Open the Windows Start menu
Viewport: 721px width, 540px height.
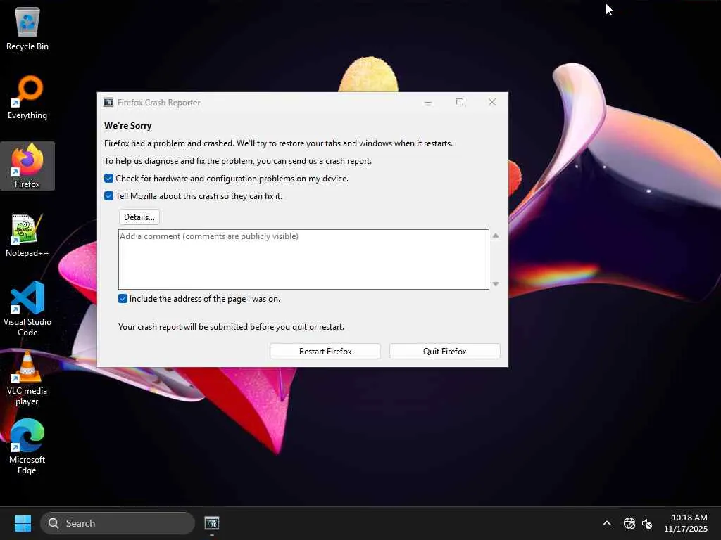click(x=23, y=523)
